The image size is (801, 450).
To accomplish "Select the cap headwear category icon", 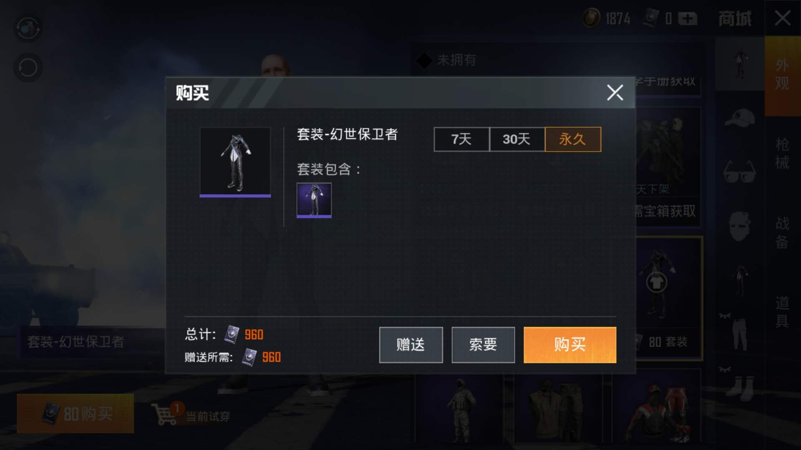I will tap(740, 118).
